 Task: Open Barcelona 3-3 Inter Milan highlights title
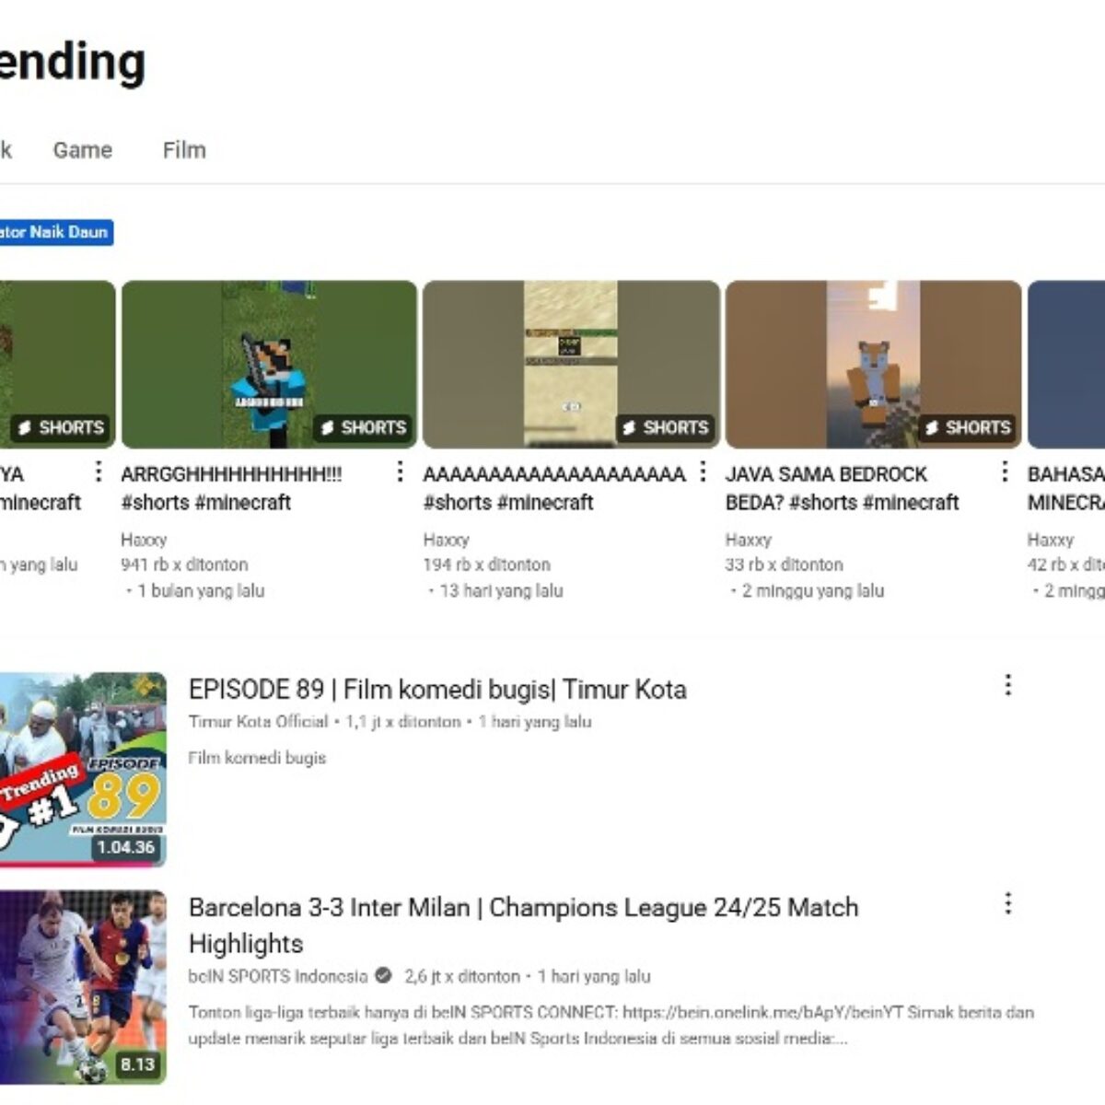(x=523, y=925)
